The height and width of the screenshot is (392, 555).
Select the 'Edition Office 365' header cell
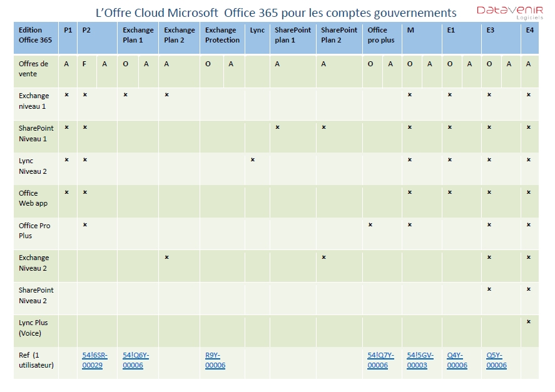pos(36,38)
